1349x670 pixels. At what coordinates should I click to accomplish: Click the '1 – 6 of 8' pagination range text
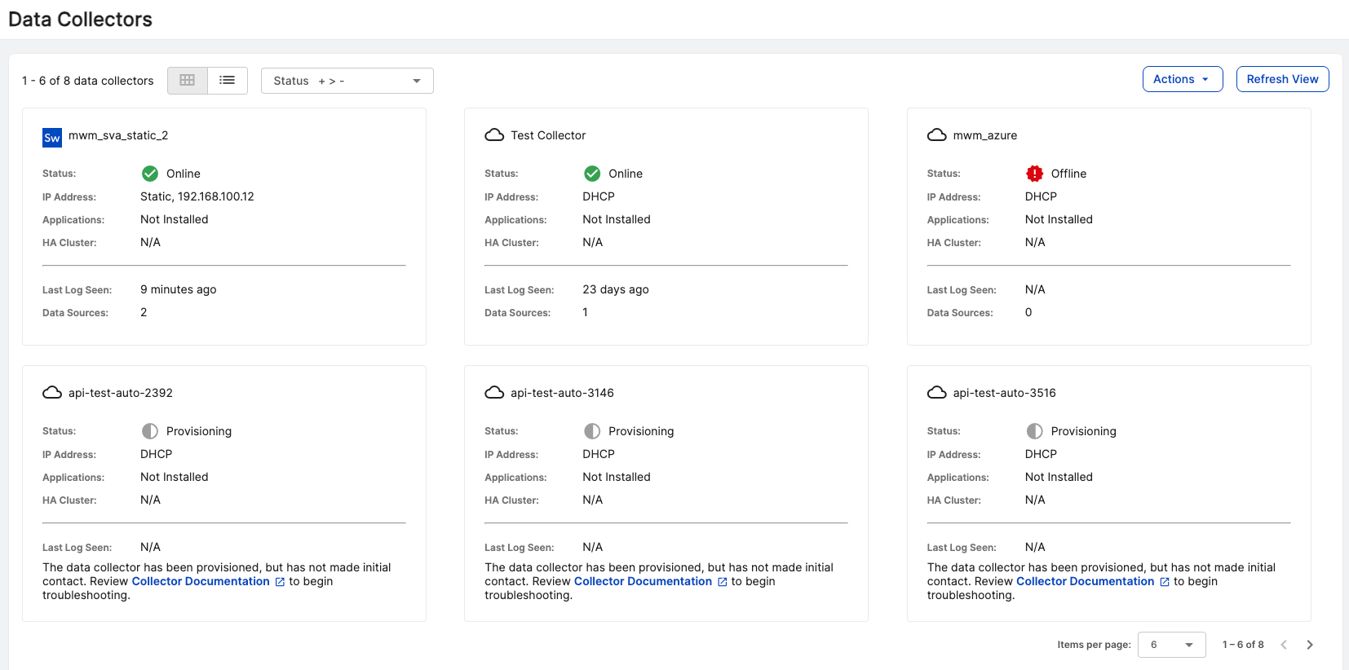1243,645
